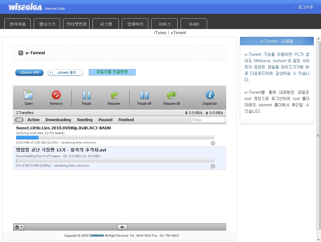Image resolution: width=321 pixels, height=242 pixels.
Task: Click the Pause All icon
Action: point(144,95)
